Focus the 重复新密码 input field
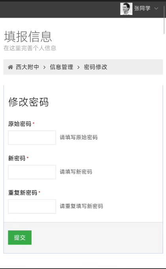 (32, 206)
